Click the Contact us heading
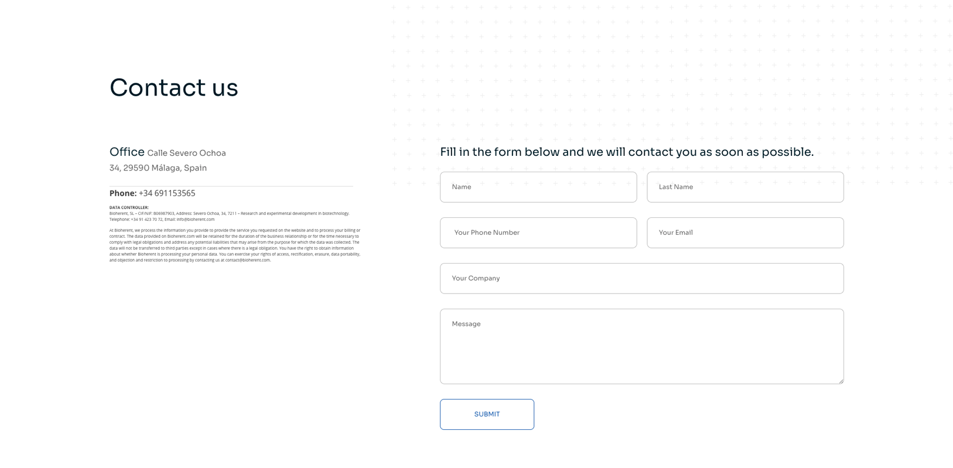Viewport: 953px width, 468px height. (x=173, y=88)
